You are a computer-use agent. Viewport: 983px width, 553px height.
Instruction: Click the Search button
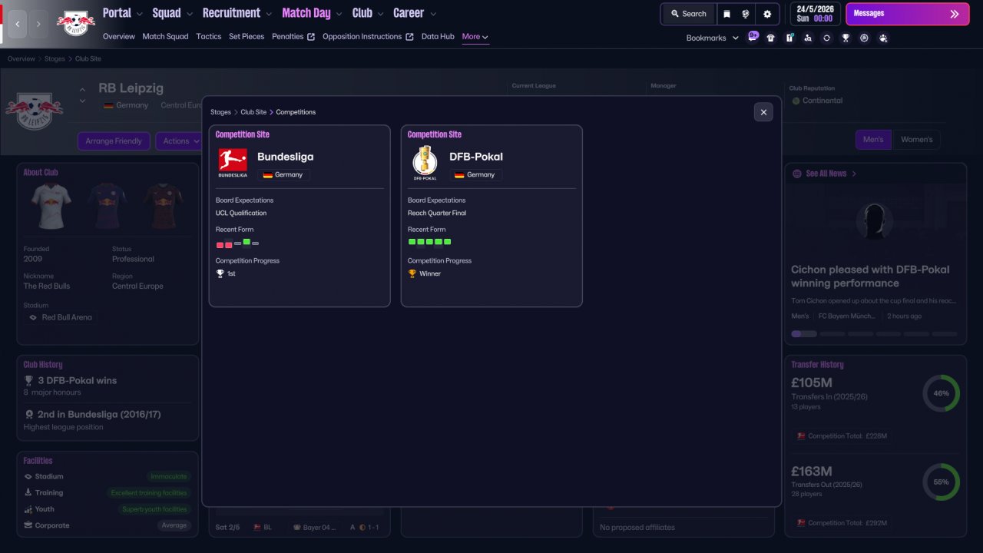tap(688, 14)
